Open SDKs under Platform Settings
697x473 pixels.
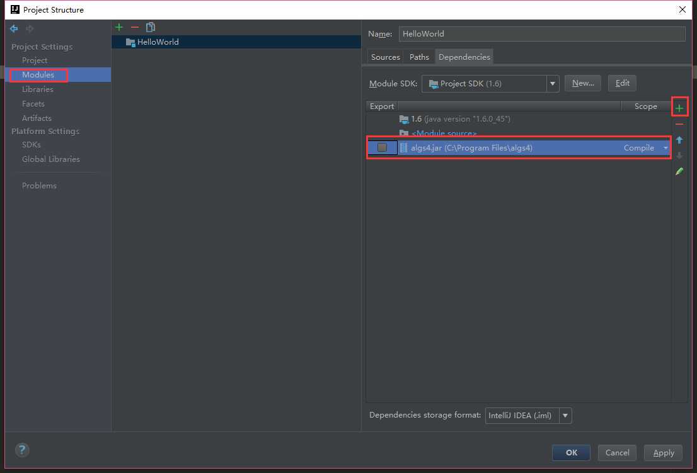tap(31, 144)
